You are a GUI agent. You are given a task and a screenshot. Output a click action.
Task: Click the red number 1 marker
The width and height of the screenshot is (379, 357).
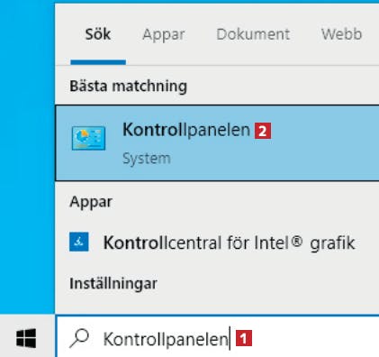tap(244, 338)
